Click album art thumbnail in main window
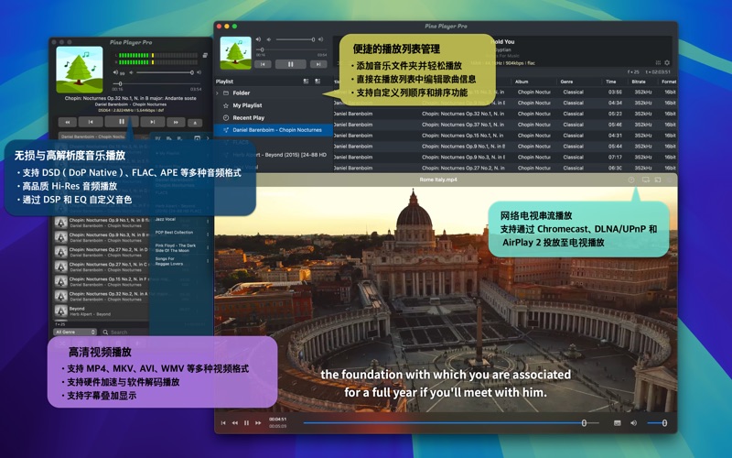The image size is (732, 458). 235,53
